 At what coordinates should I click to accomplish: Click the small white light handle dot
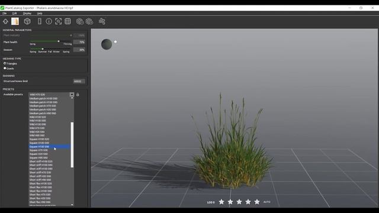pos(115,42)
